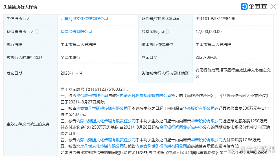Open 北京凡世文化传媒有限公司 link in 失信被执行人 row
This screenshot has height=156, width=278.
(x=84, y=19)
